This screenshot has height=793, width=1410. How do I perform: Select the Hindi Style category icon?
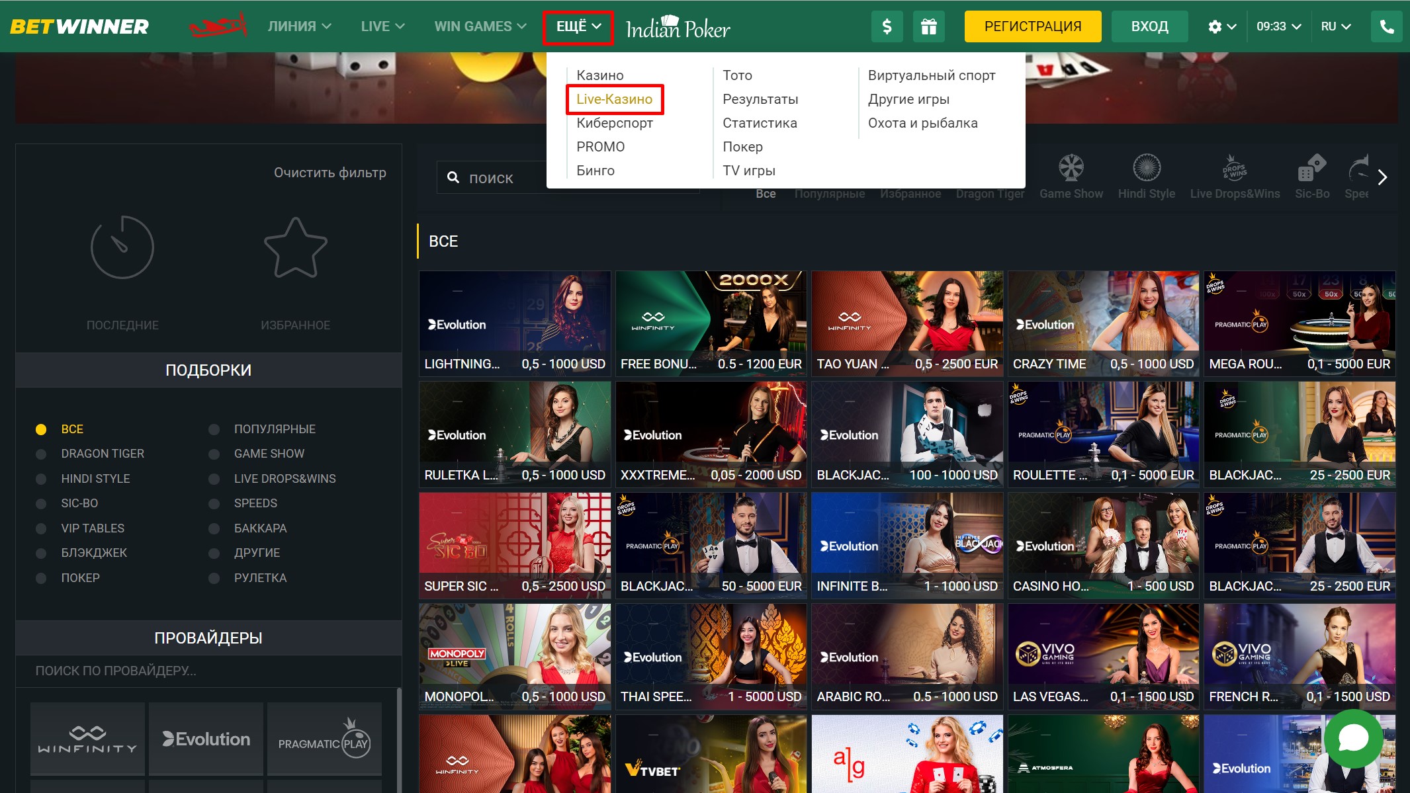(1146, 169)
